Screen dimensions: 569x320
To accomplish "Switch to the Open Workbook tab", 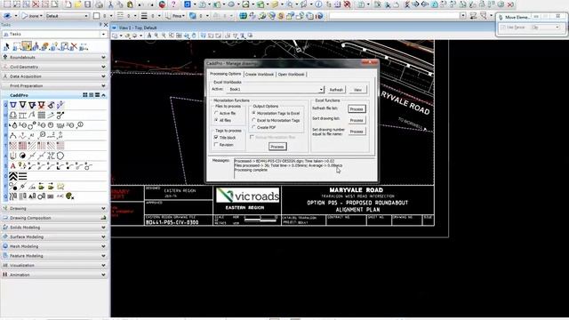I will click(x=292, y=74).
